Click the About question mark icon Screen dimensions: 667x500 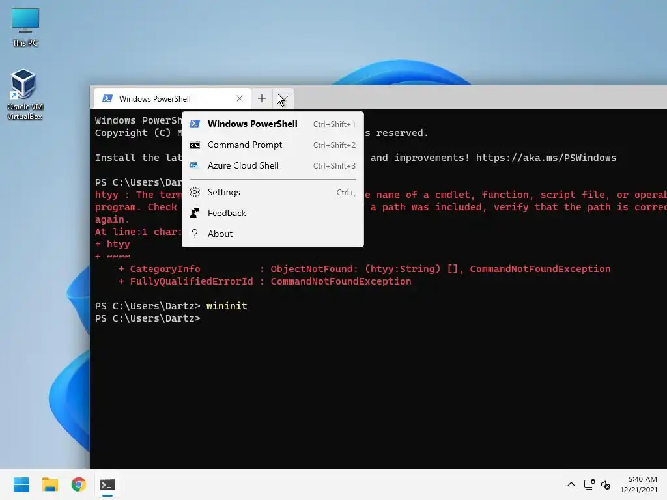click(195, 234)
